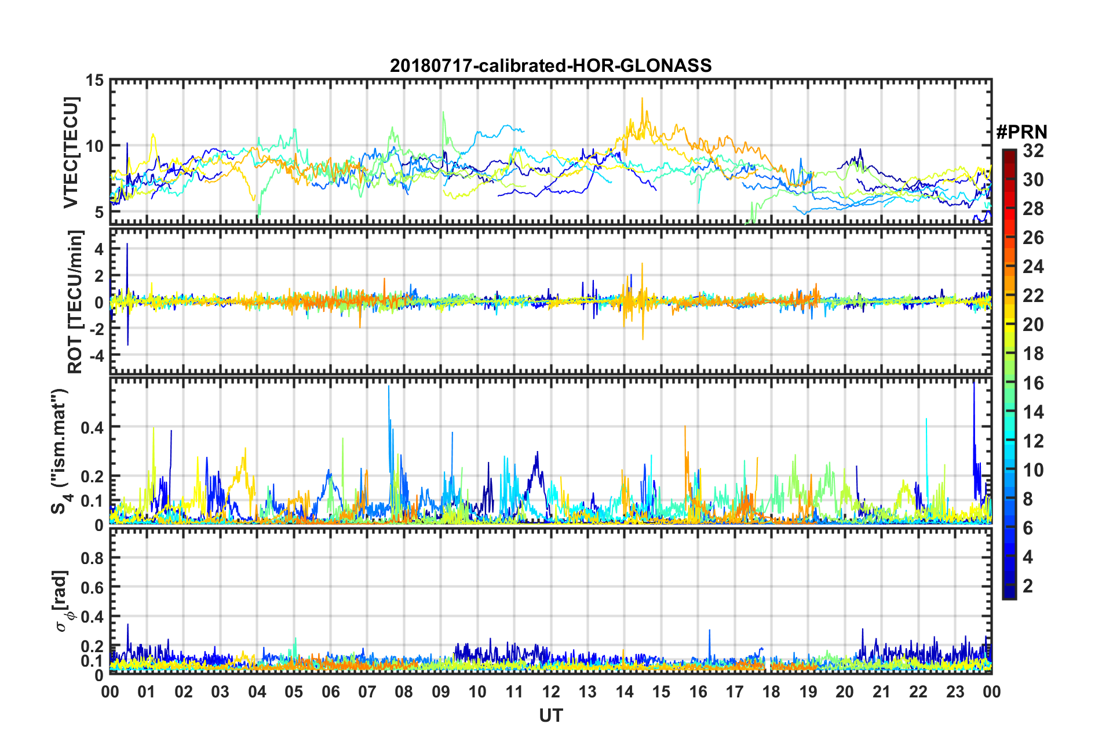Click the x-axis tick label 21
The width and height of the screenshot is (1102, 749).
(x=882, y=692)
